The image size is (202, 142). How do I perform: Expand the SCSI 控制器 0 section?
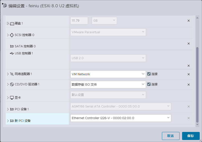pyautogui.click(x=8, y=35)
